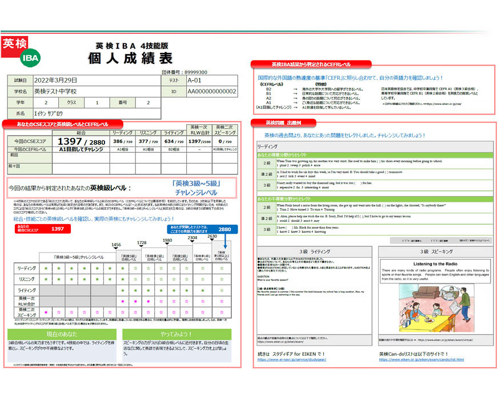Click the 3級 スピーキング panel header
The image size is (498, 406).
[436, 251]
